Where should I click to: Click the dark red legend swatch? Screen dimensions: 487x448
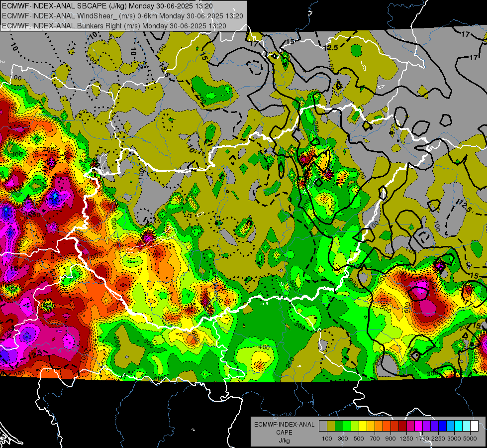(x=403, y=426)
